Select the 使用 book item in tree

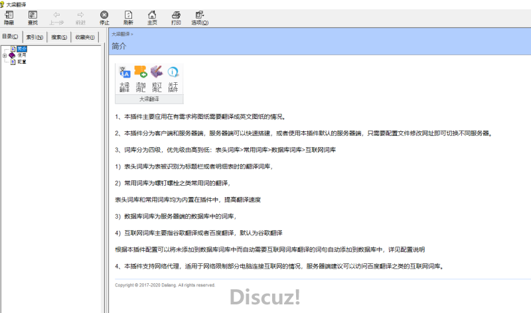[x=22, y=55]
